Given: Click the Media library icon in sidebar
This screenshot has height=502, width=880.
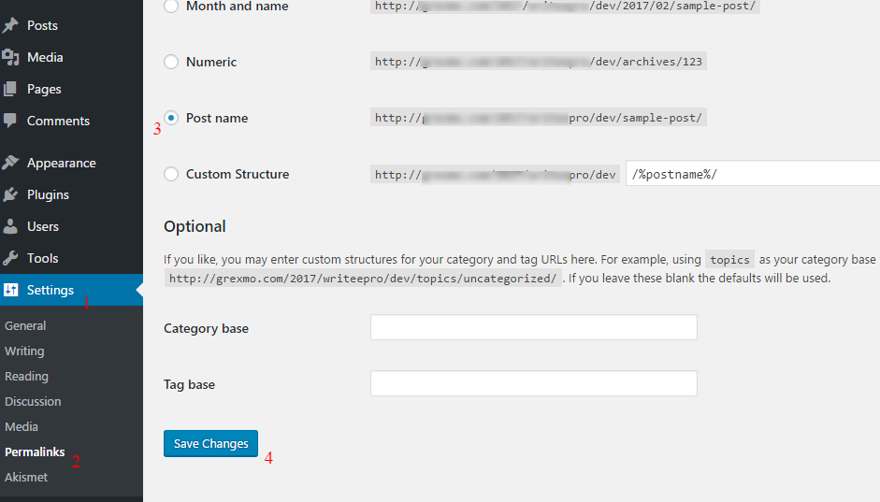Looking at the screenshot, I should pyautogui.click(x=10, y=57).
